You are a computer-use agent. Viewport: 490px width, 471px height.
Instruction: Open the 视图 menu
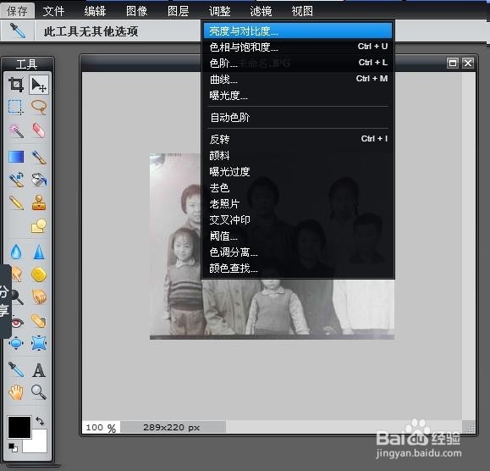pos(302,11)
